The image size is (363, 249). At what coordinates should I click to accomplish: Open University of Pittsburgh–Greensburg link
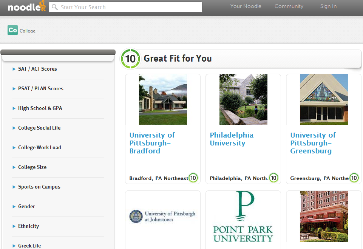313,143
